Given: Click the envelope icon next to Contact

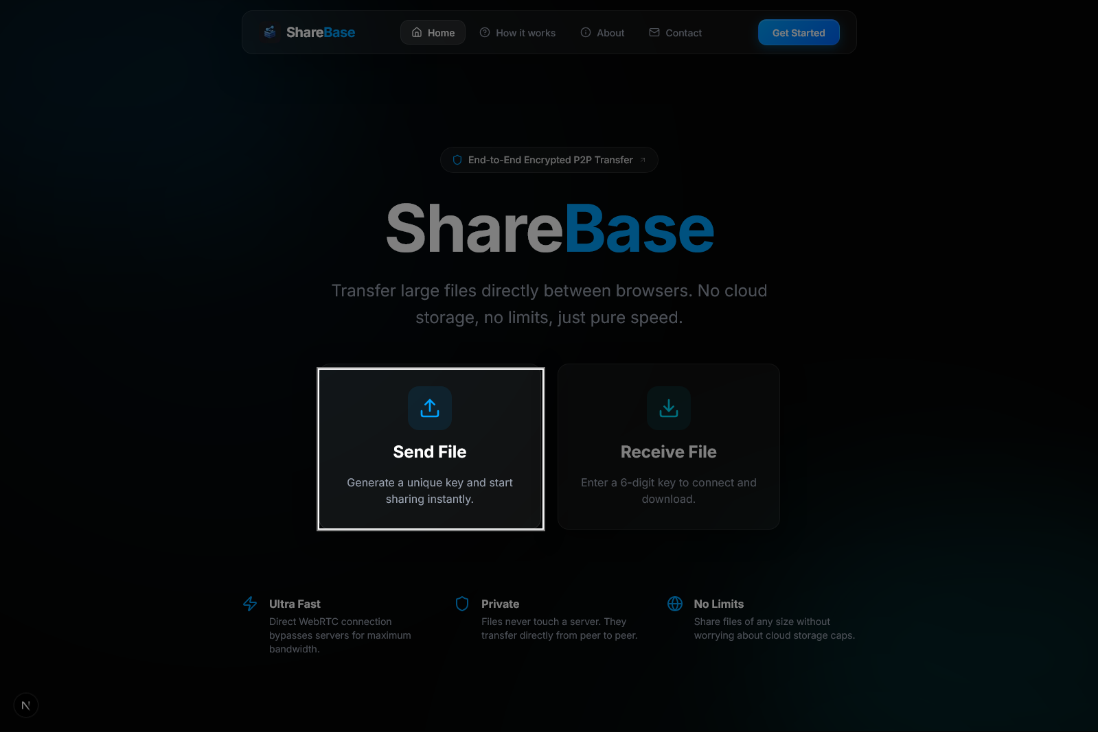Looking at the screenshot, I should (x=654, y=32).
